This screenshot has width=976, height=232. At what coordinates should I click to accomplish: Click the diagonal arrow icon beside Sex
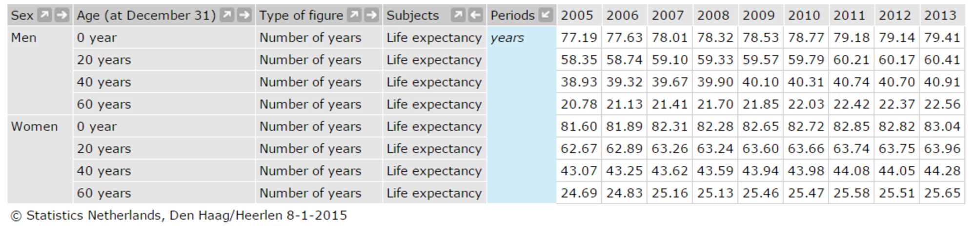(44, 15)
